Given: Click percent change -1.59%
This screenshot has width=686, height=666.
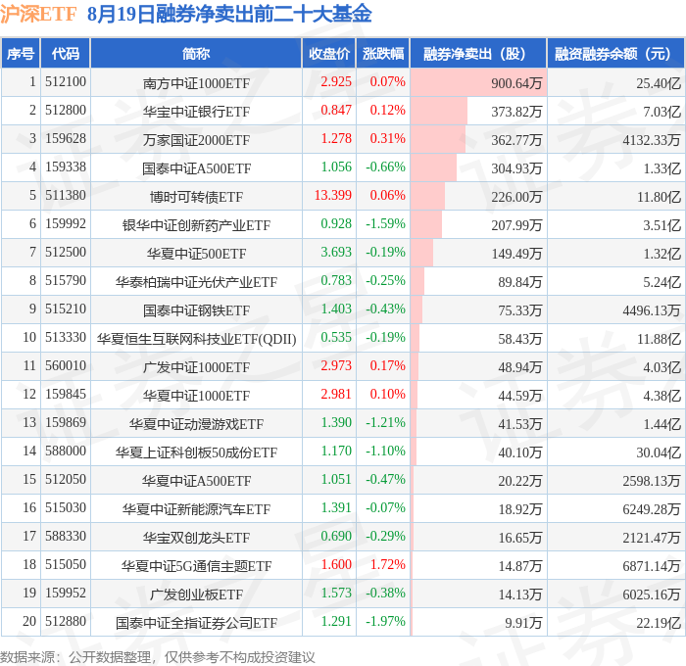Looking at the screenshot, I should pos(385,223).
